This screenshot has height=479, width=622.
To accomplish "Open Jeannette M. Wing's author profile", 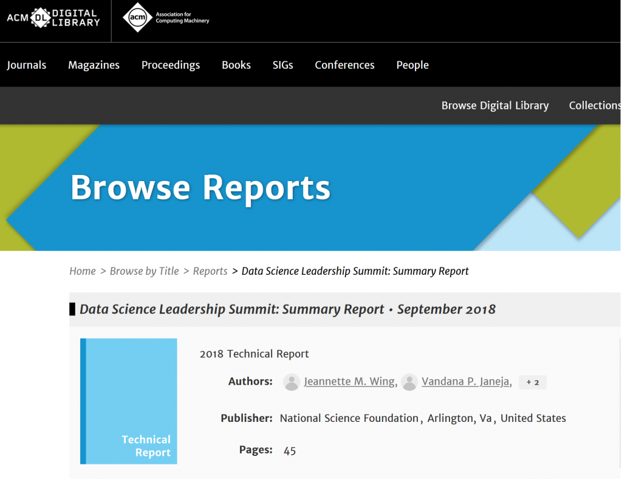I will (x=349, y=381).
